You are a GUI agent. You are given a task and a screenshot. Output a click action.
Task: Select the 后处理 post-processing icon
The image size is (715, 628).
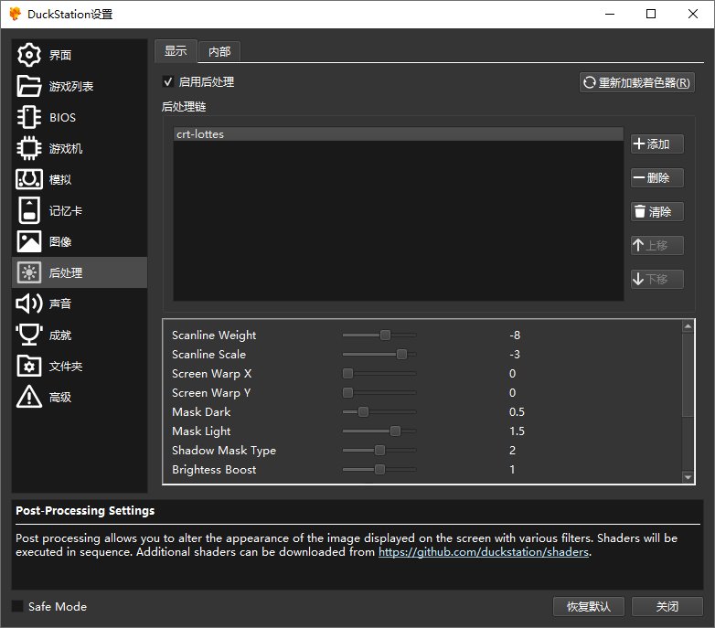click(29, 272)
